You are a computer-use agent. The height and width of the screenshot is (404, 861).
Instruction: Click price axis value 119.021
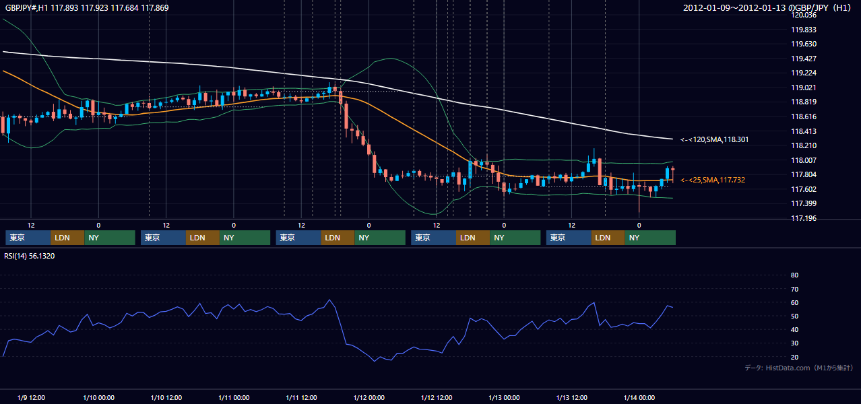(x=803, y=88)
